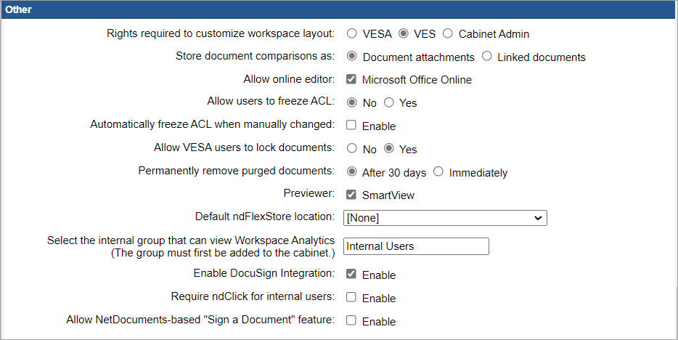Screen dimensions: 678x340
Task: Select Document attachments for document comparisons
Action: click(352, 57)
